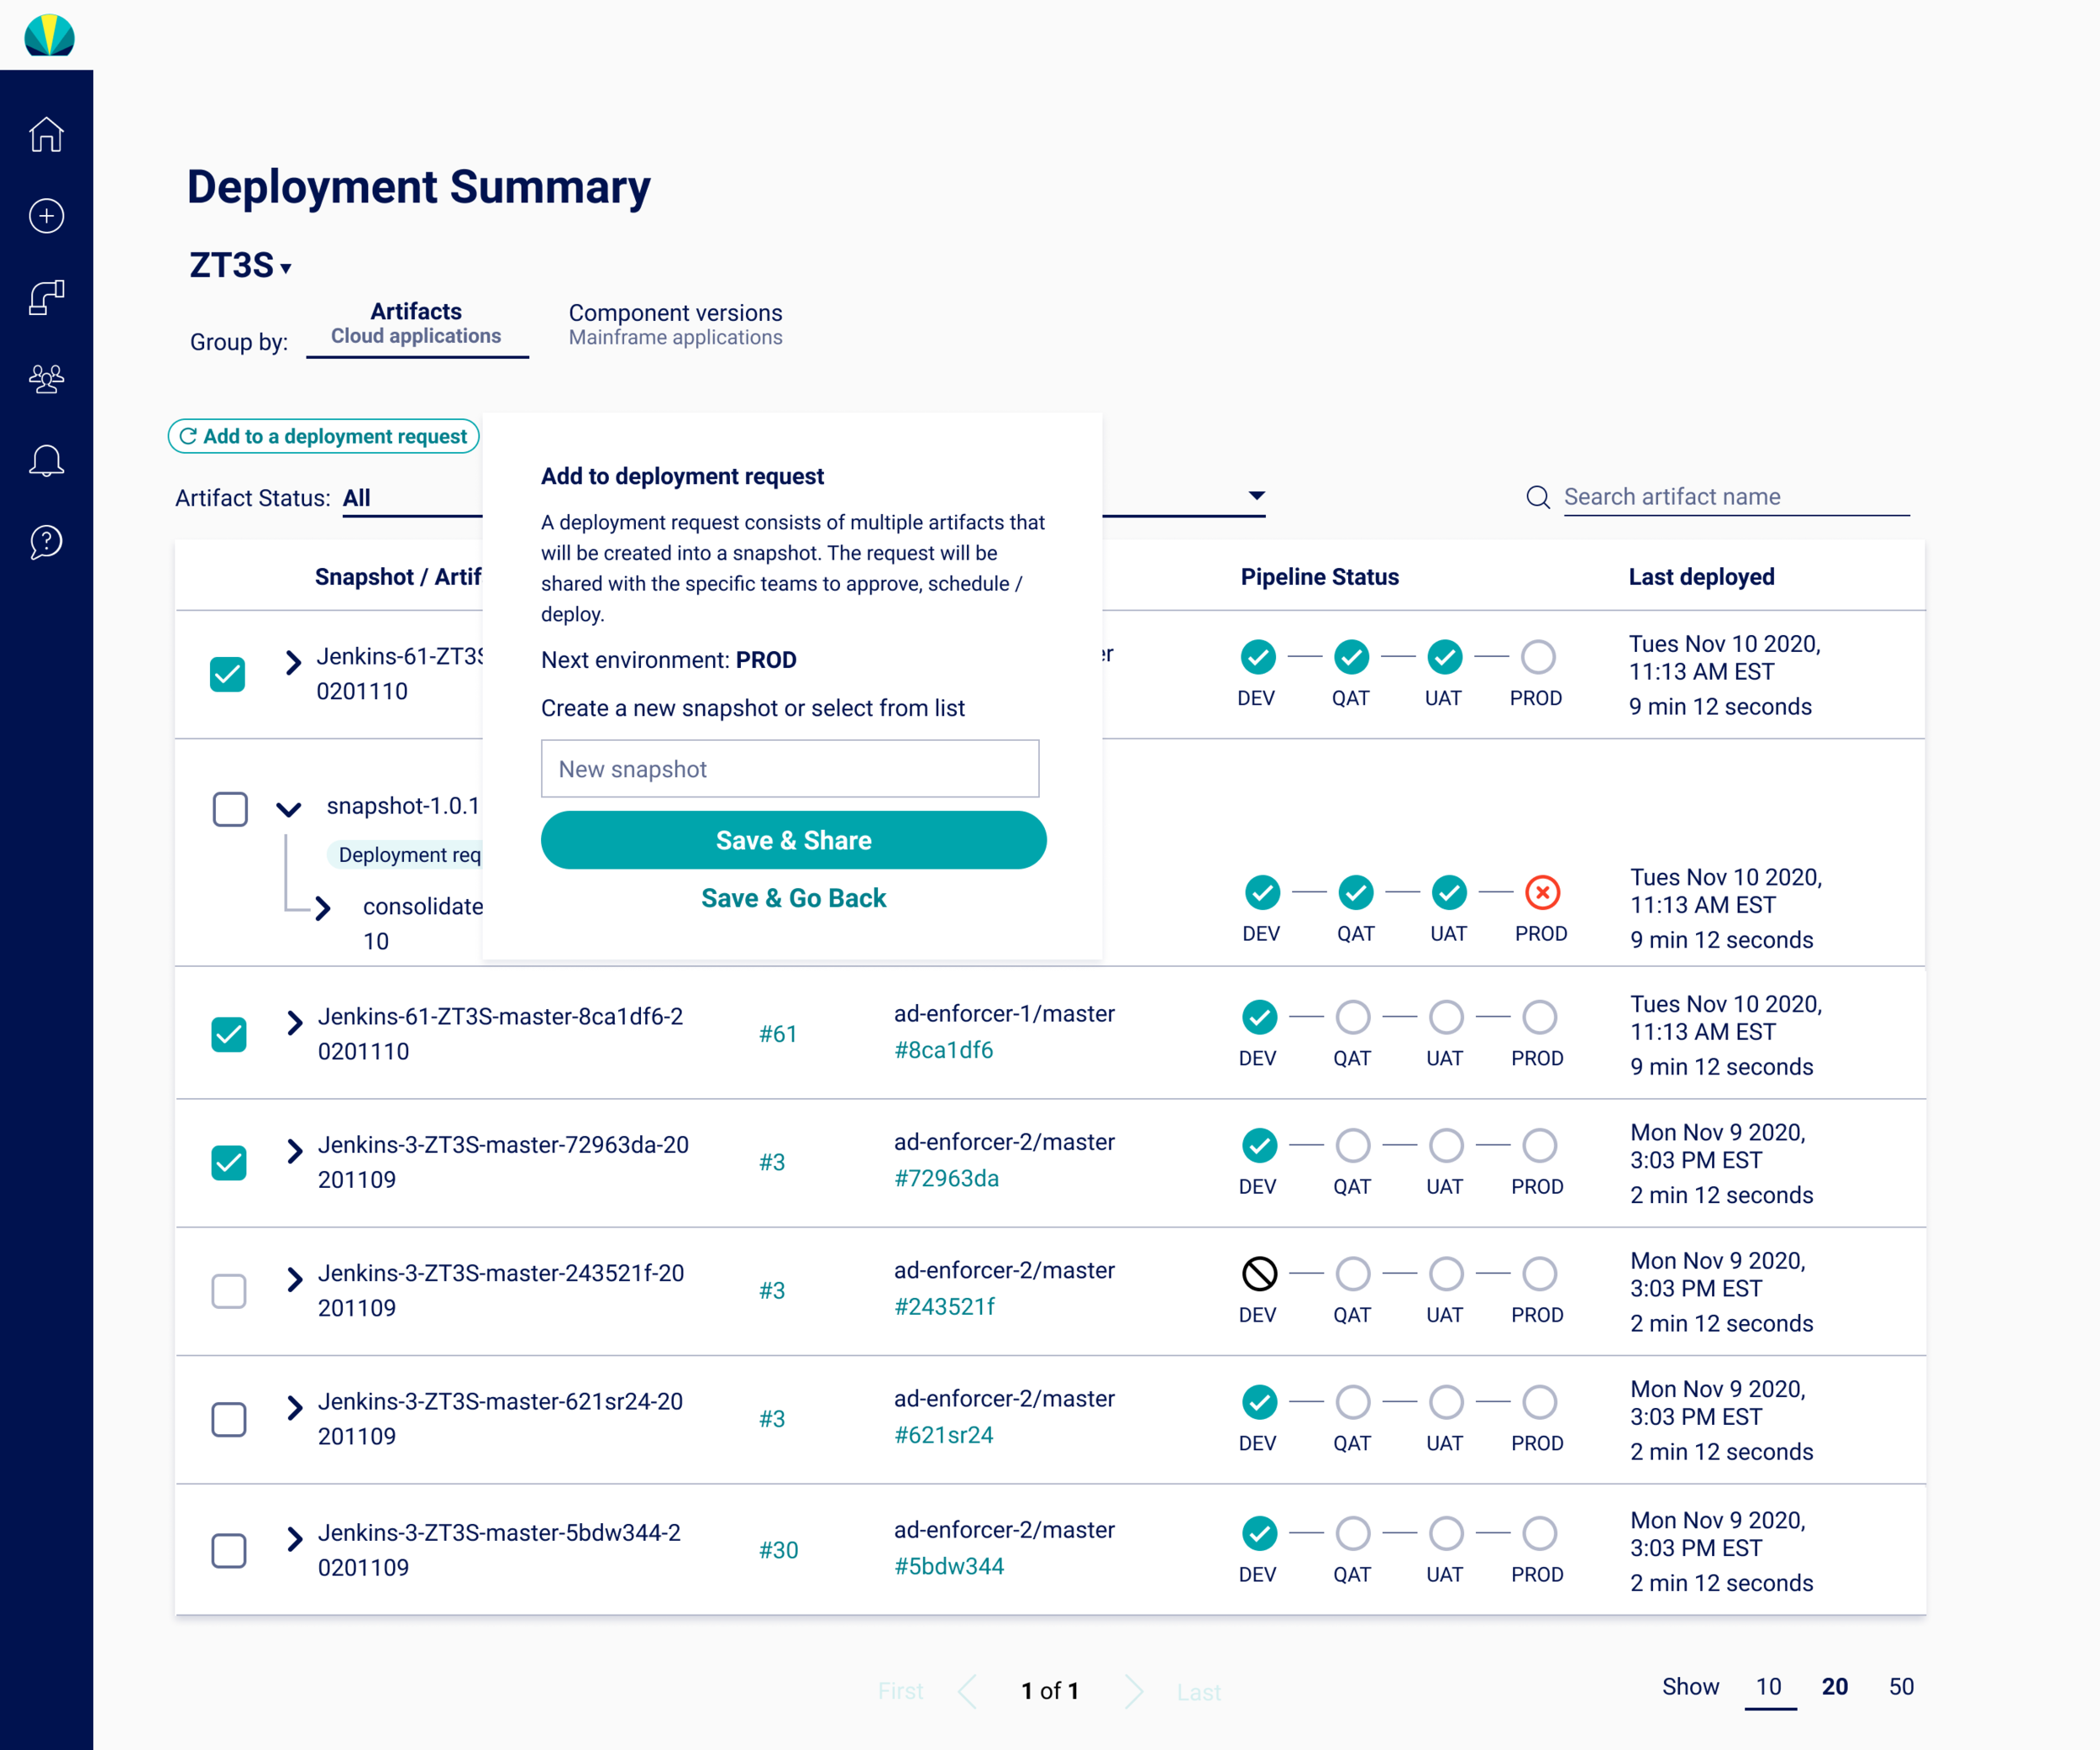Open the Home icon in sidebar
2100x1750 pixels.
pos(46,134)
